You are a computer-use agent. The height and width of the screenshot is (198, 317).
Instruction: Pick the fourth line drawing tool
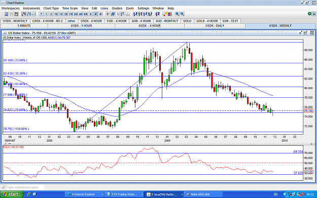pos(150,14)
